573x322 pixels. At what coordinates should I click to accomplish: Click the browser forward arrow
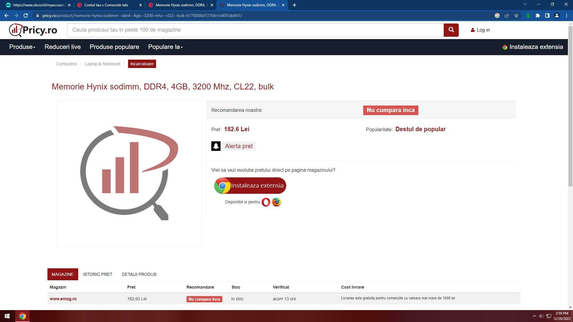[x=16, y=16]
